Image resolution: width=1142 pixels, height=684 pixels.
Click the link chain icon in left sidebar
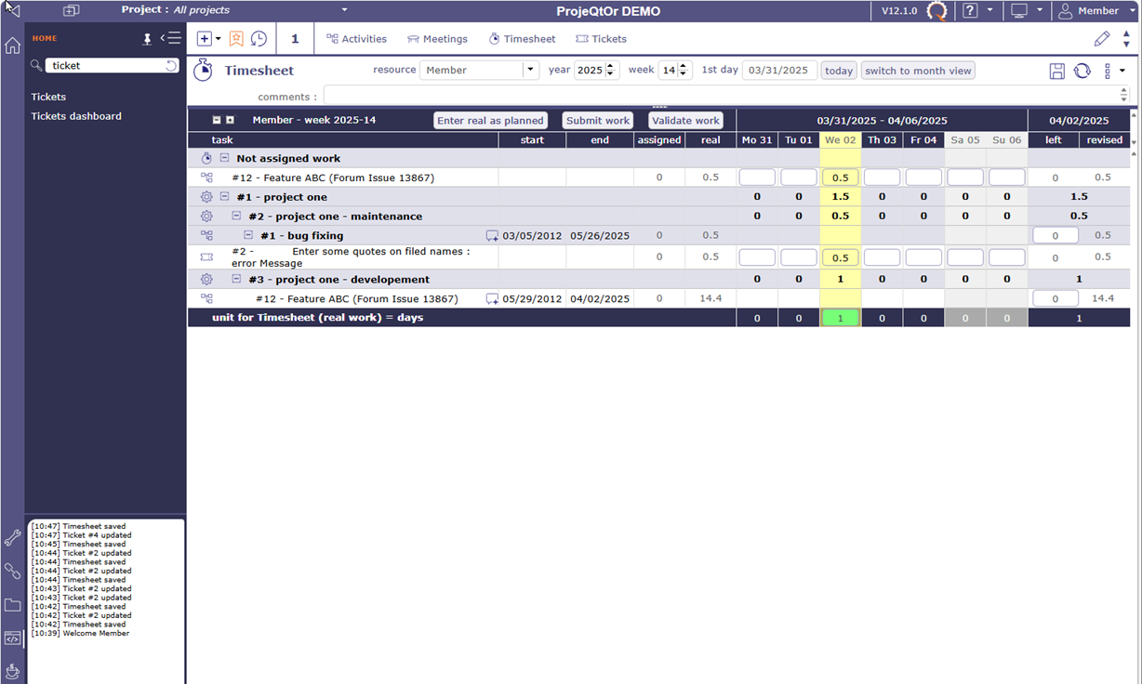[x=12, y=572]
